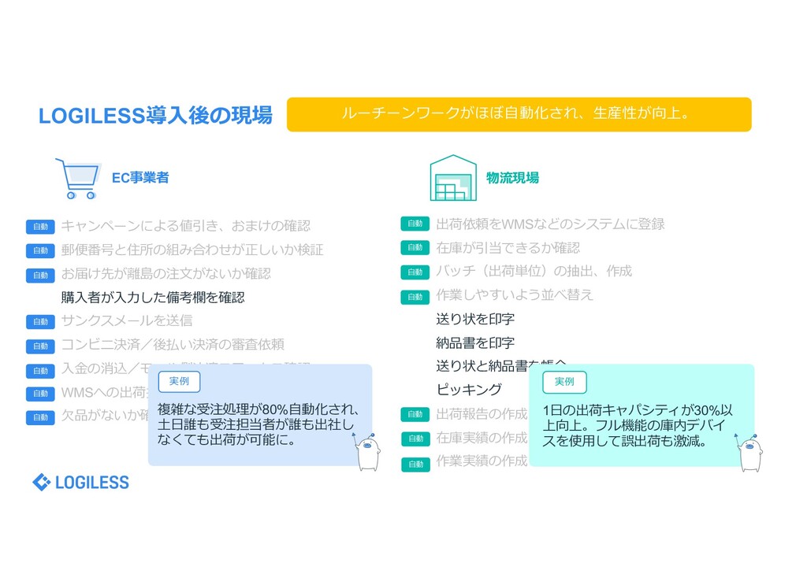Click the 自動 badge beside 入金の消込

click(41, 370)
